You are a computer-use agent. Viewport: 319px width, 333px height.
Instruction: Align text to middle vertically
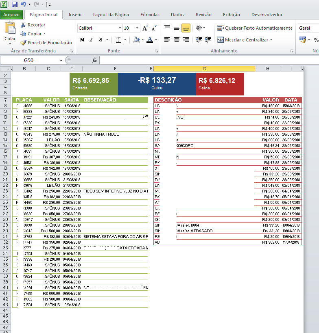pos(177,28)
